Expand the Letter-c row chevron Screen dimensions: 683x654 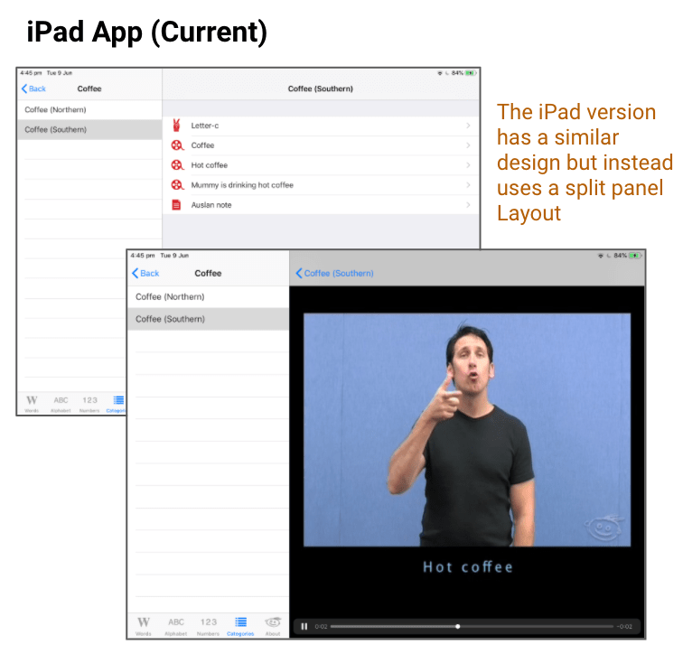pyautogui.click(x=468, y=126)
